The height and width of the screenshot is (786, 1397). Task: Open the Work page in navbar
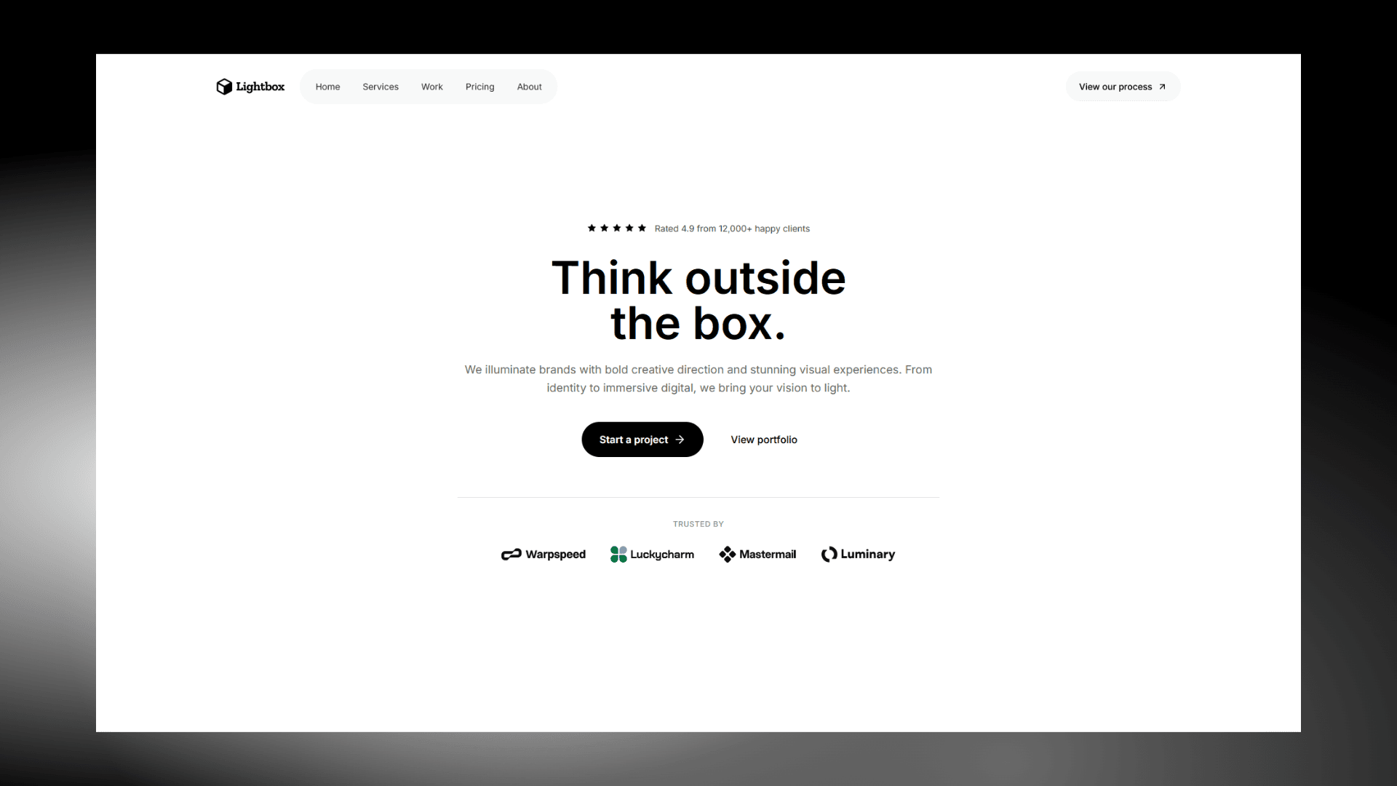431,87
